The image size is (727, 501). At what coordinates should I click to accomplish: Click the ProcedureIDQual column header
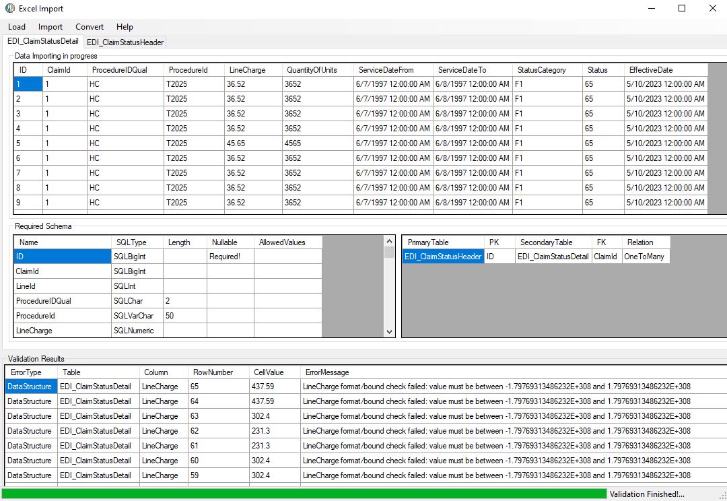(125, 70)
